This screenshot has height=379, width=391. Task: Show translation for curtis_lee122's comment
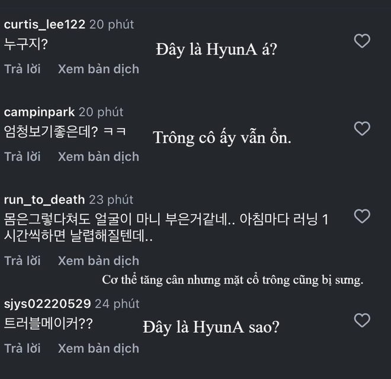[98, 69]
